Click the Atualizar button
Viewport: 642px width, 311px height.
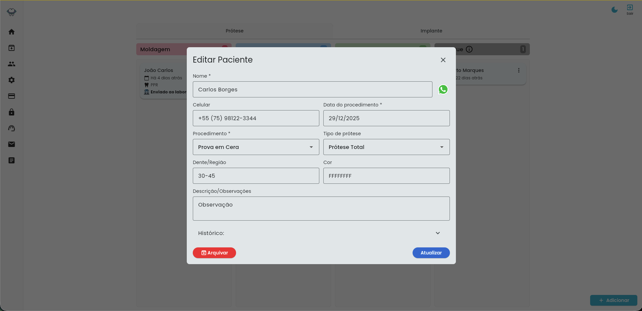[431, 253]
